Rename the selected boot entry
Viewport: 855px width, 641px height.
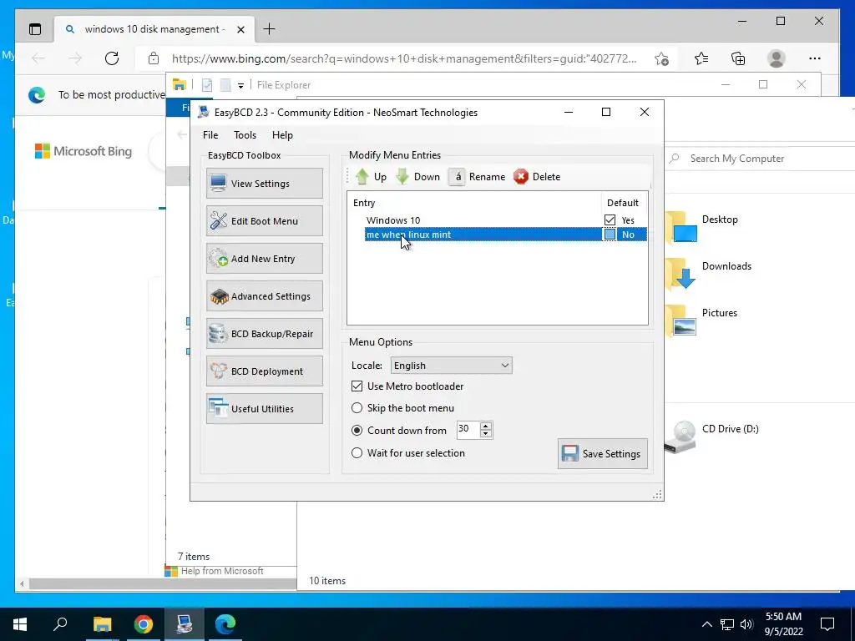click(478, 177)
